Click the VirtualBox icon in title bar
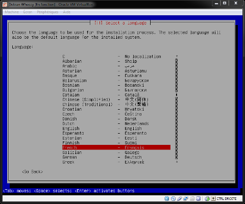Screen dimensions: 245x204 (5, 5)
